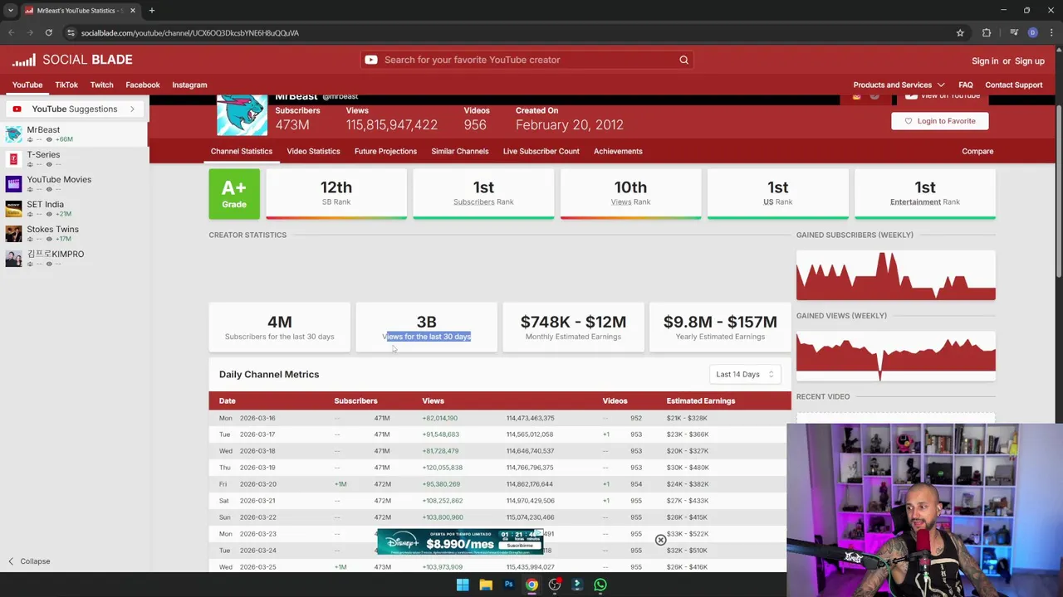Click the T-Series channel avatar icon
1063x597 pixels.
click(13, 158)
